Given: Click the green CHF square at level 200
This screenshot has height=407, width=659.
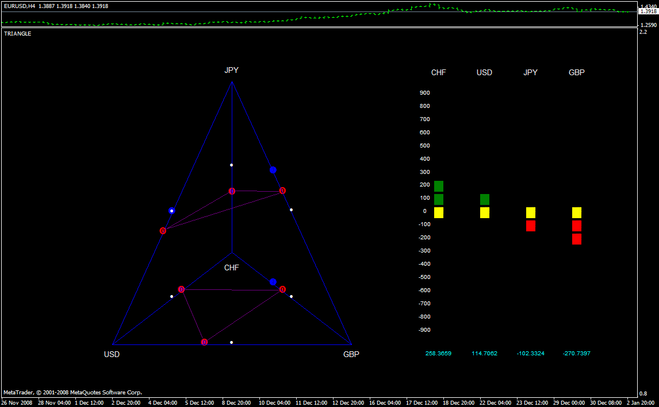Looking at the screenshot, I should 439,187.
